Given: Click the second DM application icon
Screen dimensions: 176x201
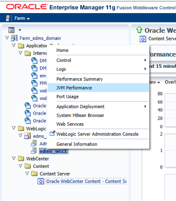Looking at the screenshot, I should [34, 68].
